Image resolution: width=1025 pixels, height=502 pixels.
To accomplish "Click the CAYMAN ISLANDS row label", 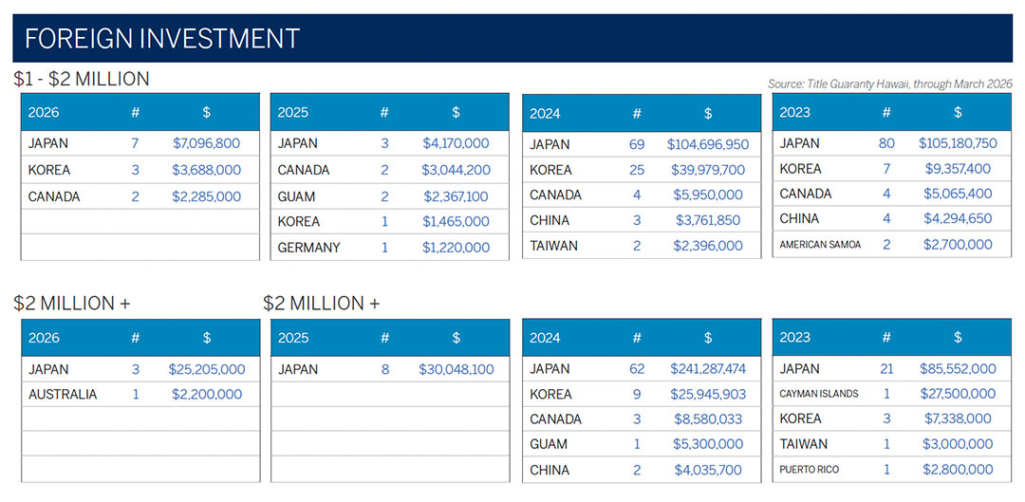I will pos(818,394).
